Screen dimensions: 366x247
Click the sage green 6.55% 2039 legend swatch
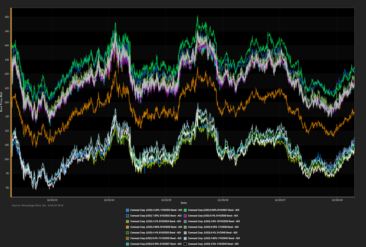point(185,227)
